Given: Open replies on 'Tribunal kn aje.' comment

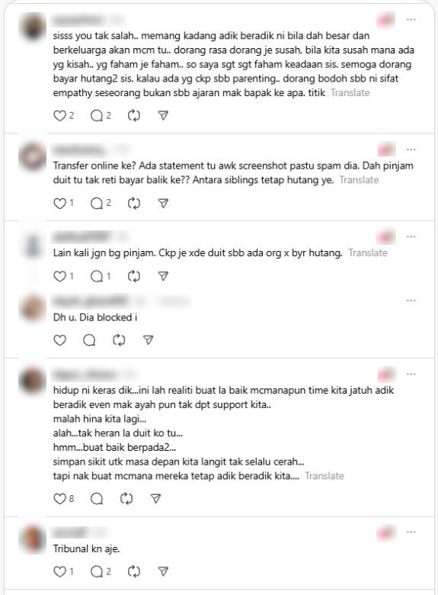Looking at the screenshot, I should point(97,571).
